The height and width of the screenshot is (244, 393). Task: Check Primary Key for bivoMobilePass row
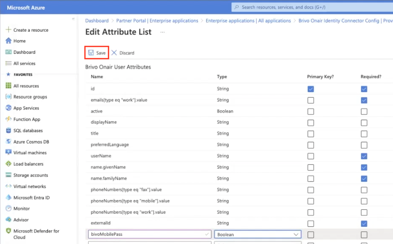(310, 235)
